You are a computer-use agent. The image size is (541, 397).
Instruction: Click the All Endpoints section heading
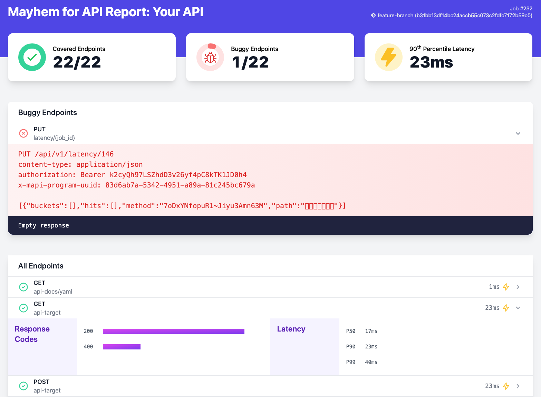41,266
